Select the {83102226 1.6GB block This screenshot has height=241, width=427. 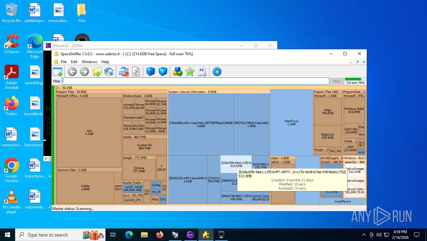tap(187, 179)
